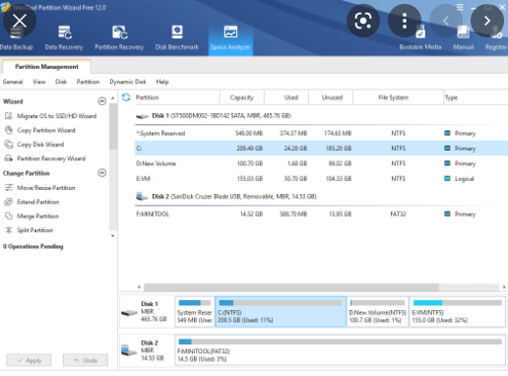Sort by Used column header
Screen dimensions: 508x376
tap(286, 97)
